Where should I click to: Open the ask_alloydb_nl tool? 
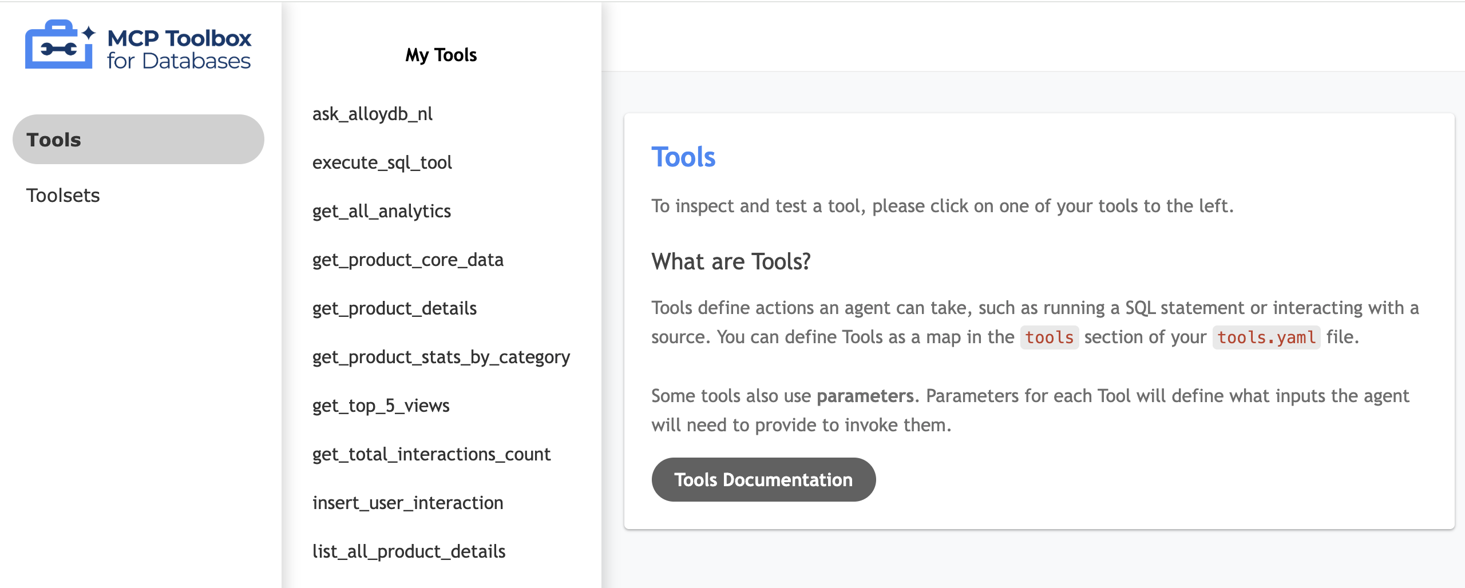click(373, 114)
